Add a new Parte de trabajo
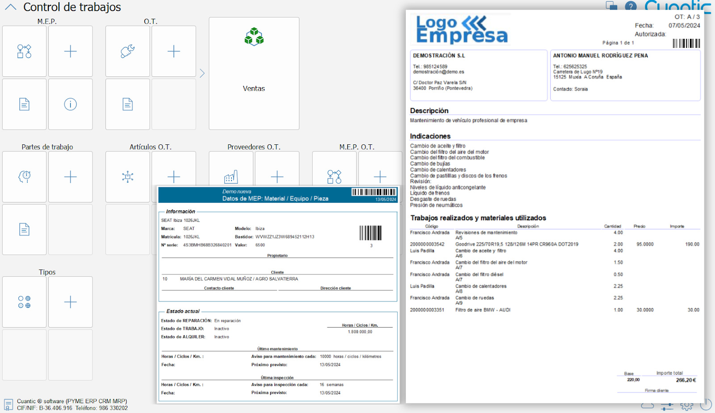This screenshot has height=413, width=715. point(70,177)
